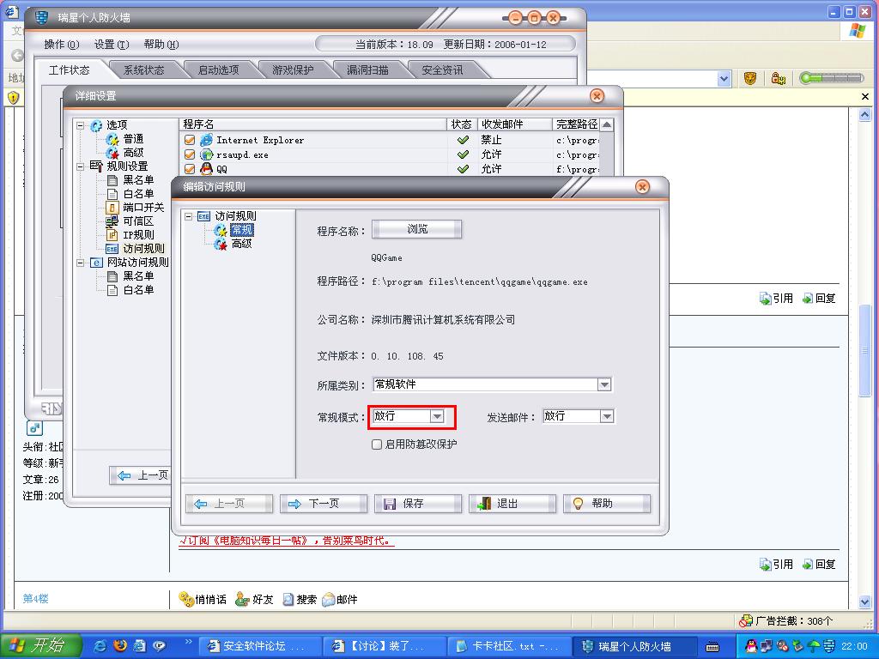Select 白名单 under 规则设置

click(x=138, y=194)
